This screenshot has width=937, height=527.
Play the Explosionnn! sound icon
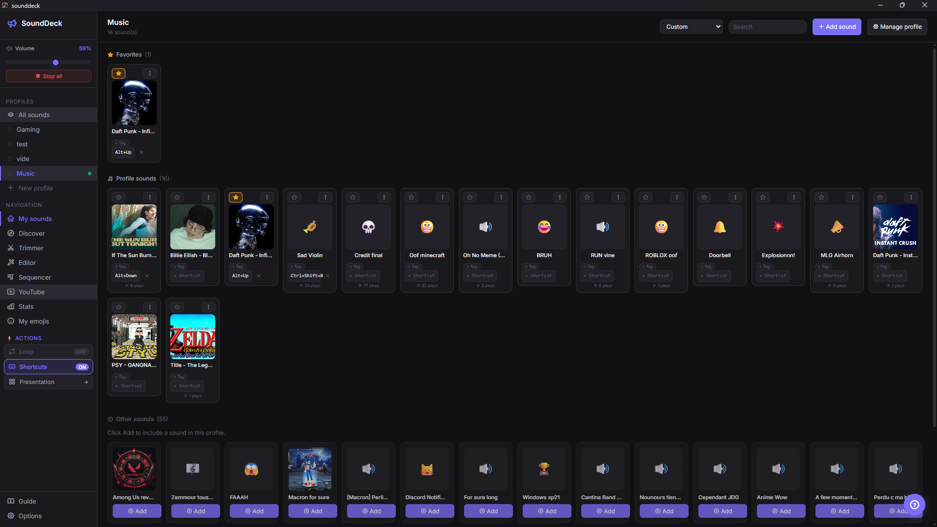[778, 227]
